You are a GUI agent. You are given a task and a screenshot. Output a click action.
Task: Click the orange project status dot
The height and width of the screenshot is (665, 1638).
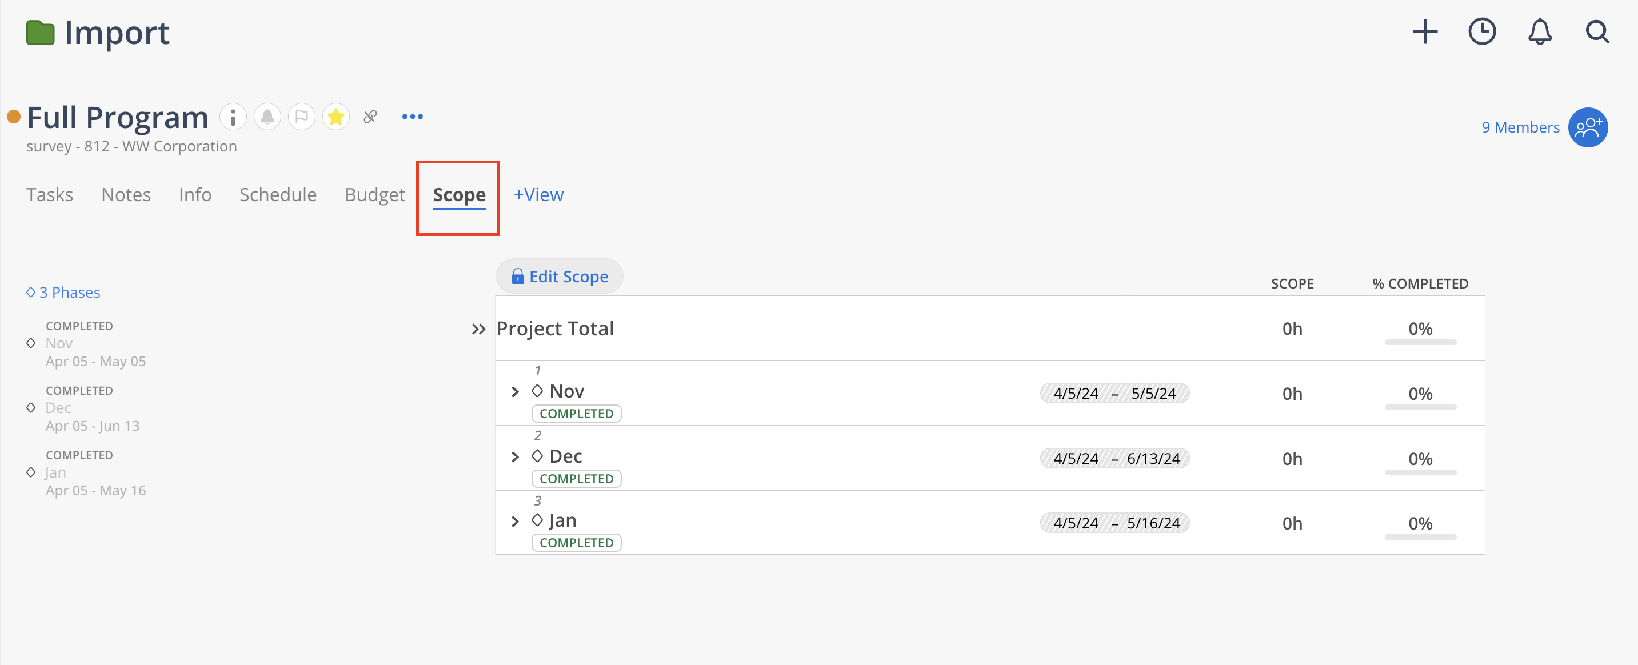[13, 117]
